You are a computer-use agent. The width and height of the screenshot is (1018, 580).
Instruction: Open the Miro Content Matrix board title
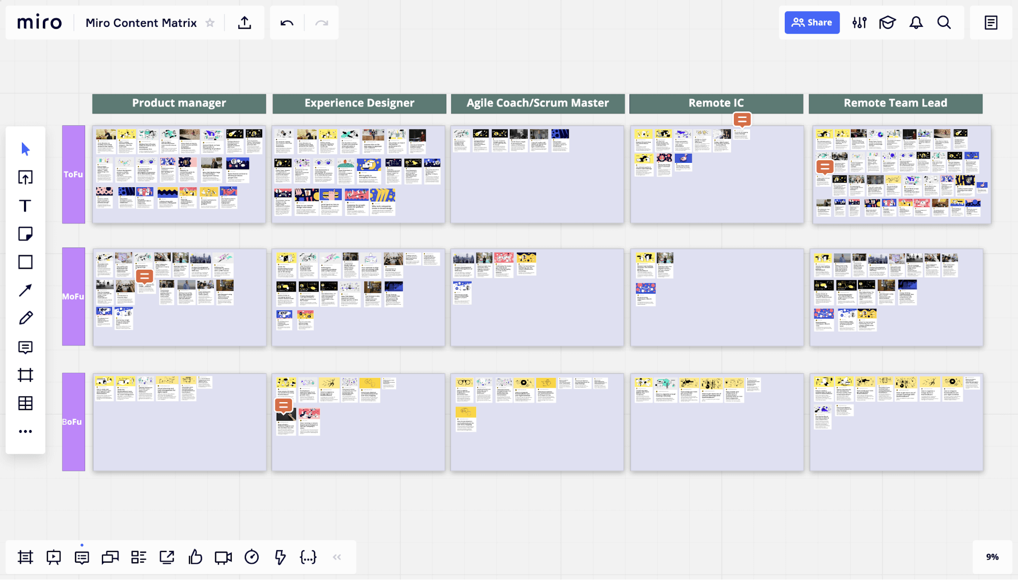141,23
